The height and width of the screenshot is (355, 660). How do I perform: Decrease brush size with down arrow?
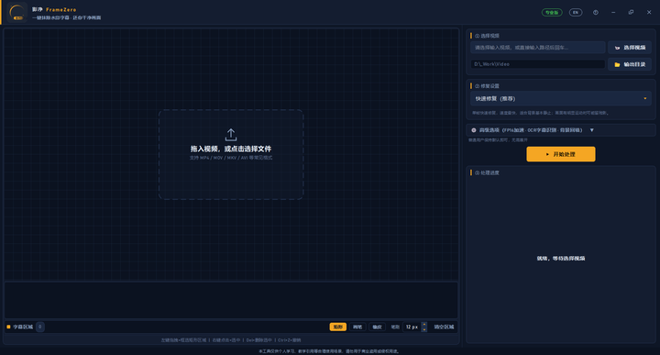[423, 329]
